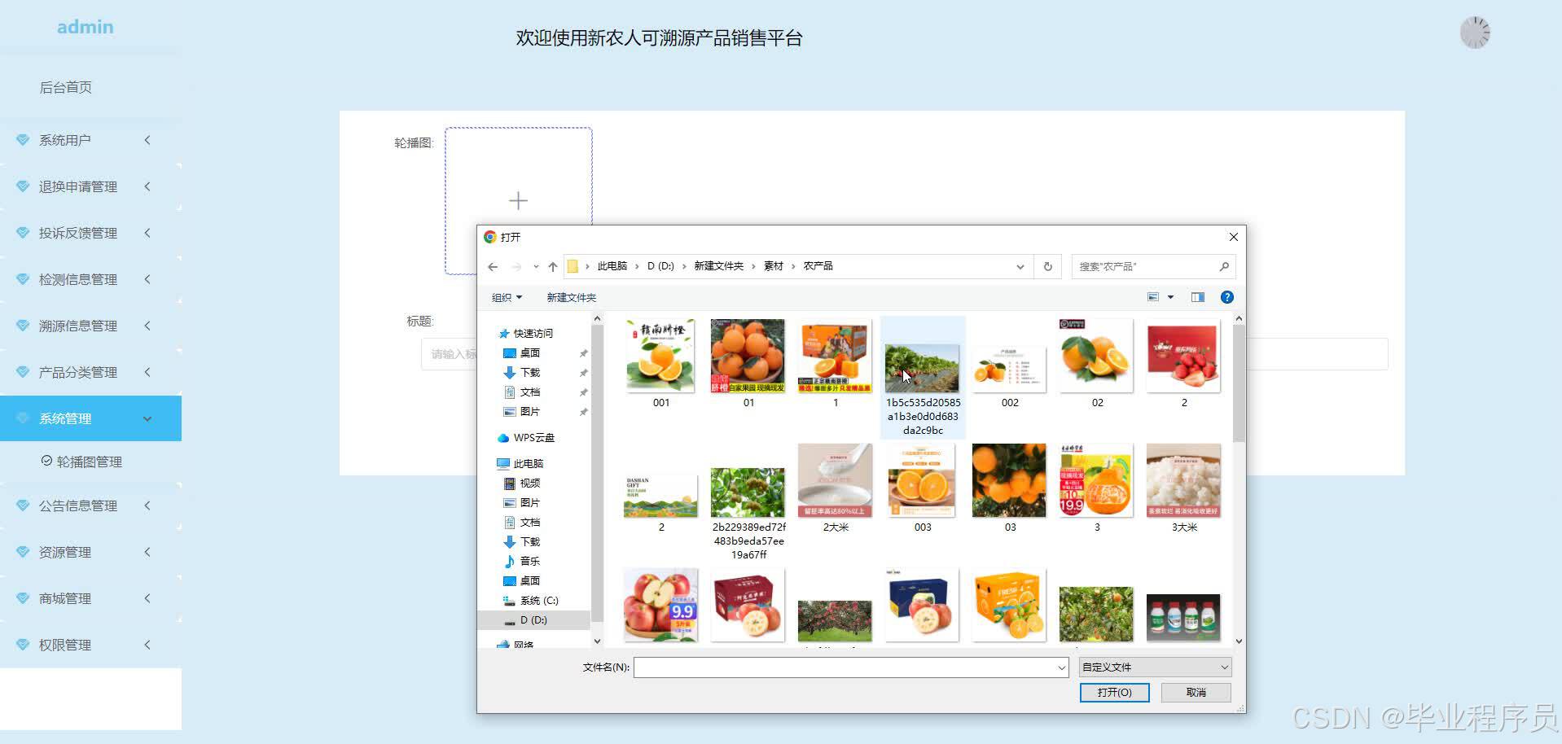Unpin 文档 from Quick access

(583, 392)
